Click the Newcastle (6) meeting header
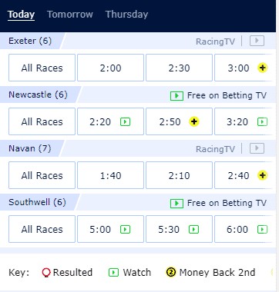The image size is (279, 292). (x=38, y=95)
